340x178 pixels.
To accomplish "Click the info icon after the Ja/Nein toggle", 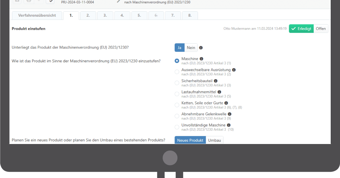I will tap(201, 47).
